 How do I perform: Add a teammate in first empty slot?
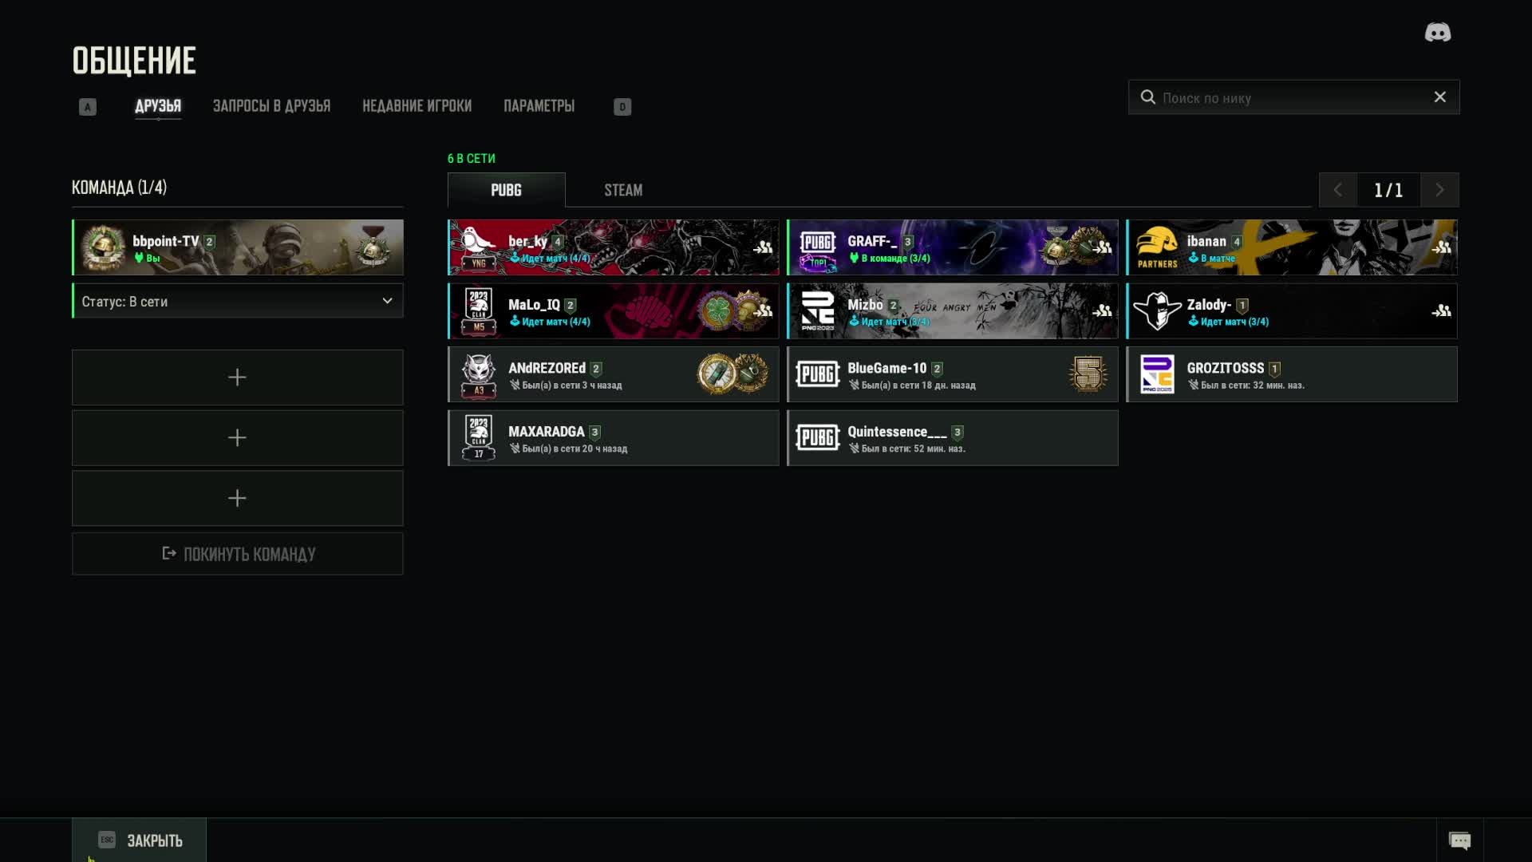(238, 377)
